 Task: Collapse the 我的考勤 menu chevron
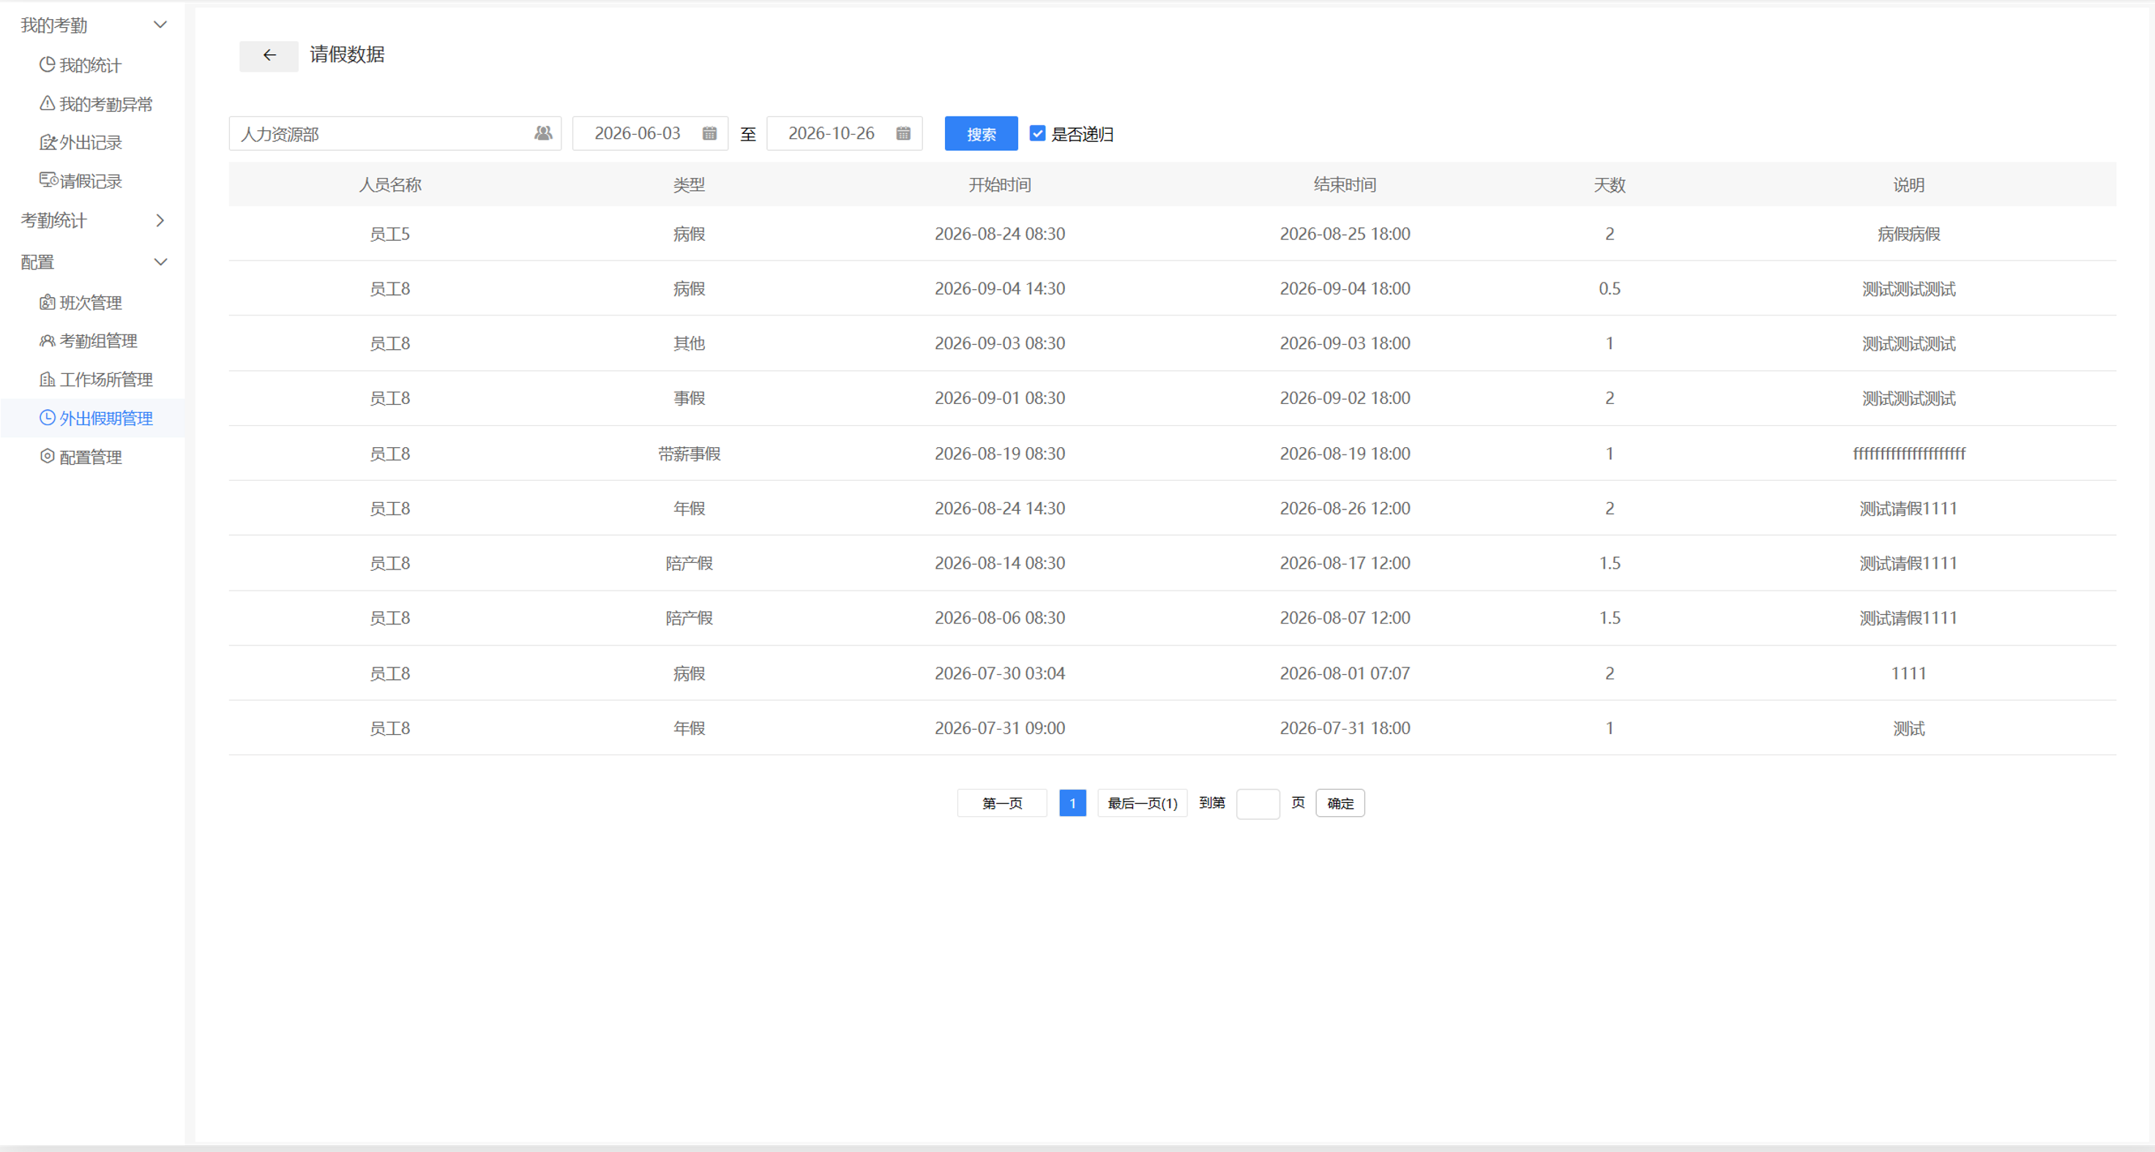click(160, 25)
